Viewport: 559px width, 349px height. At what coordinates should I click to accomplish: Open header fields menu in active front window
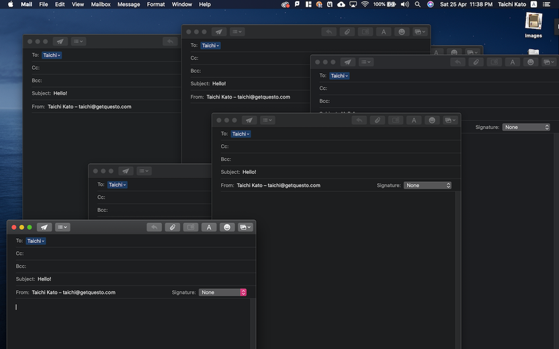pyautogui.click(x=62, y=228)
